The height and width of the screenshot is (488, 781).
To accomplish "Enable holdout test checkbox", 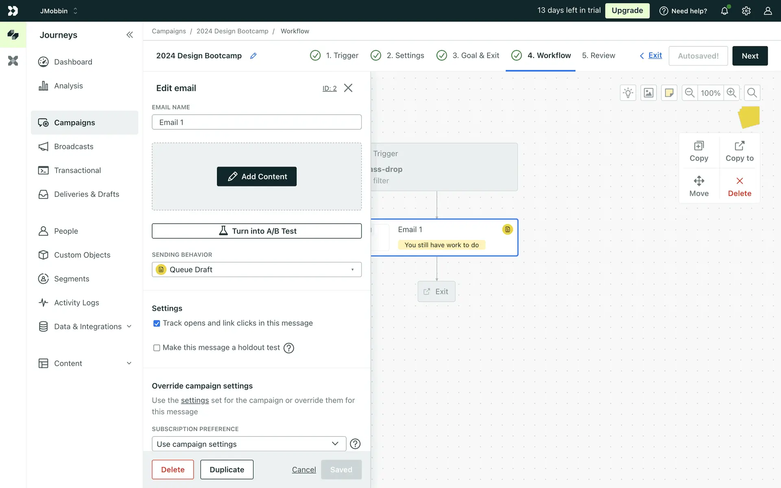I will 157,348.
